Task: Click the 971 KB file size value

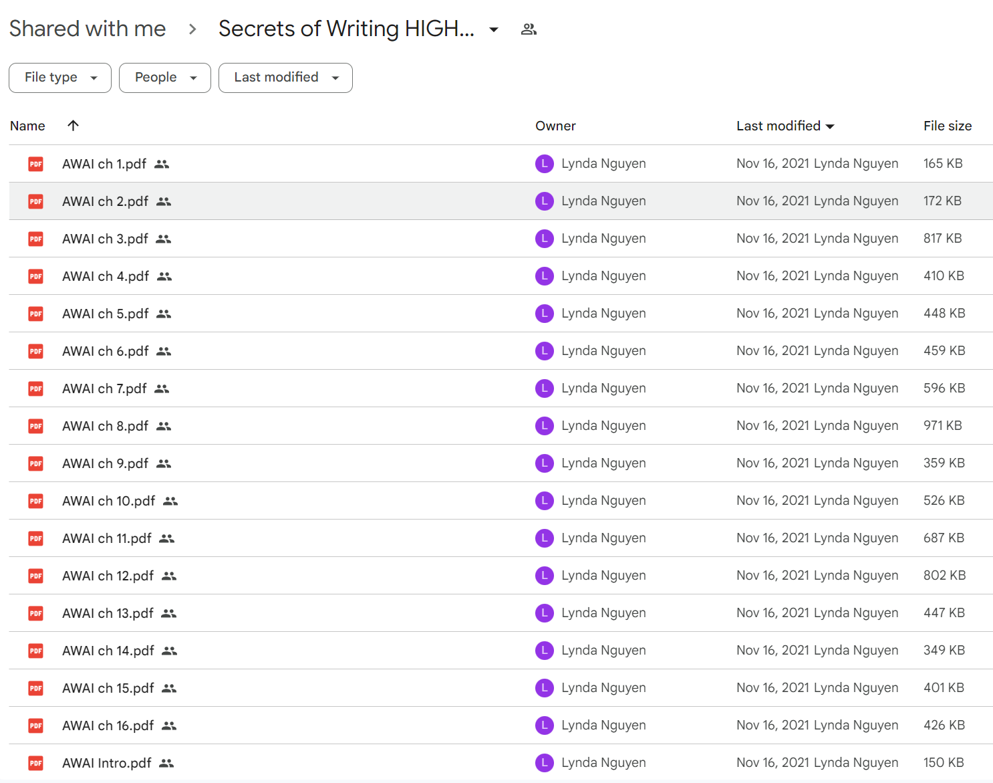Action: click(x=943, y=426)
